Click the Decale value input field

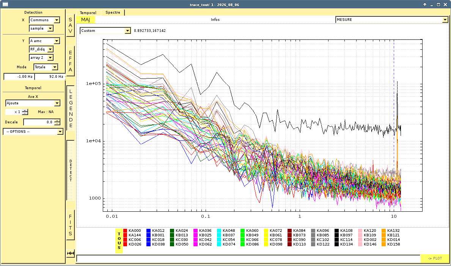pos(42,122)
